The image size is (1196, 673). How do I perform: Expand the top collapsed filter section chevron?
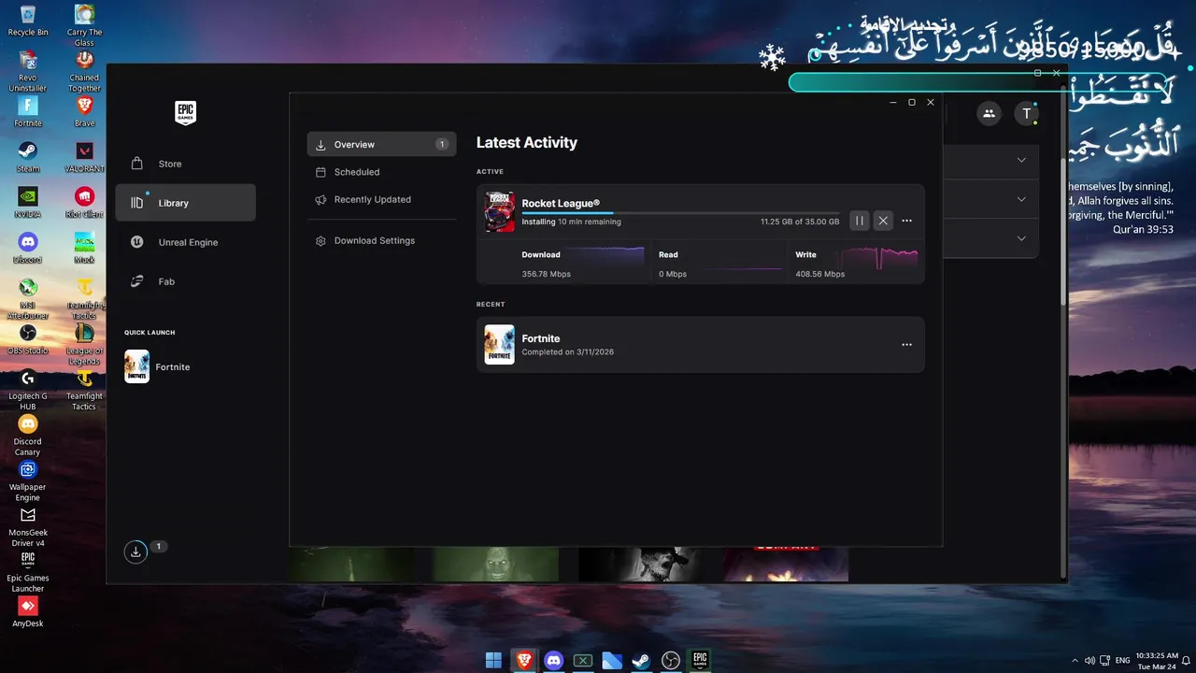1021,160
